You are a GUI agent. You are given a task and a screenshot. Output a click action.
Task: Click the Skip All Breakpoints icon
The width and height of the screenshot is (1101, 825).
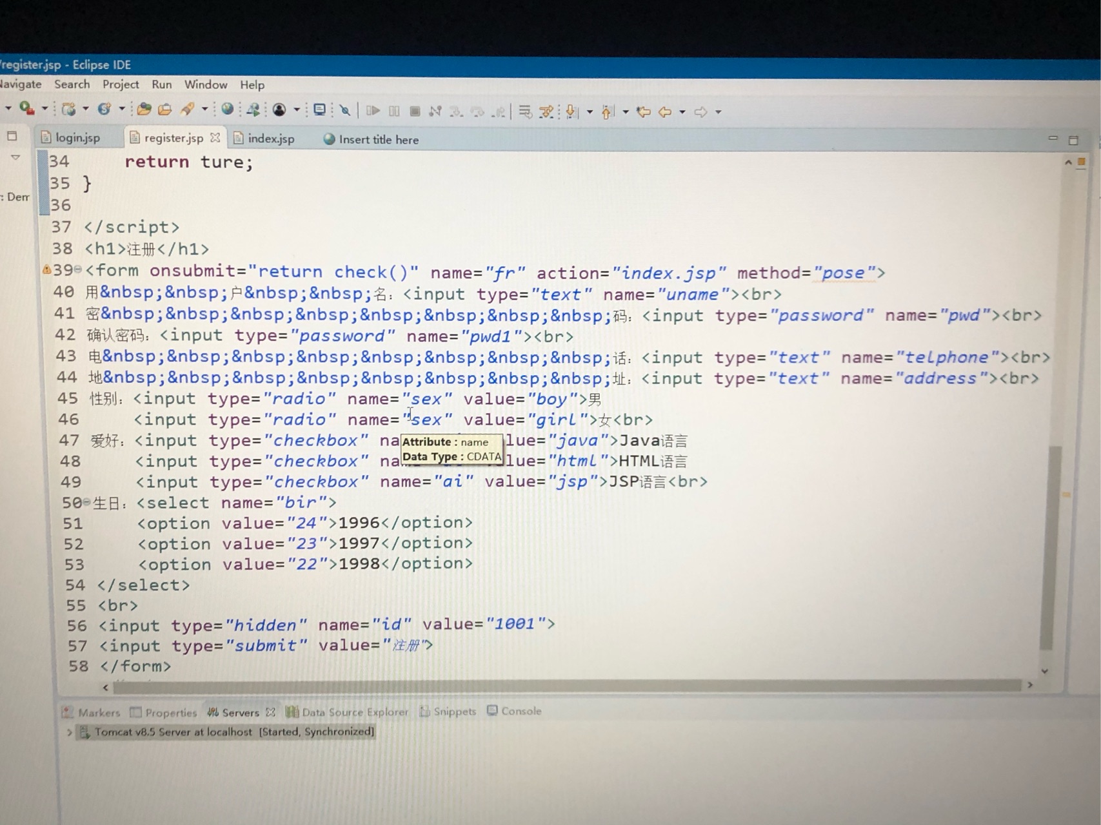pos(345,111)
